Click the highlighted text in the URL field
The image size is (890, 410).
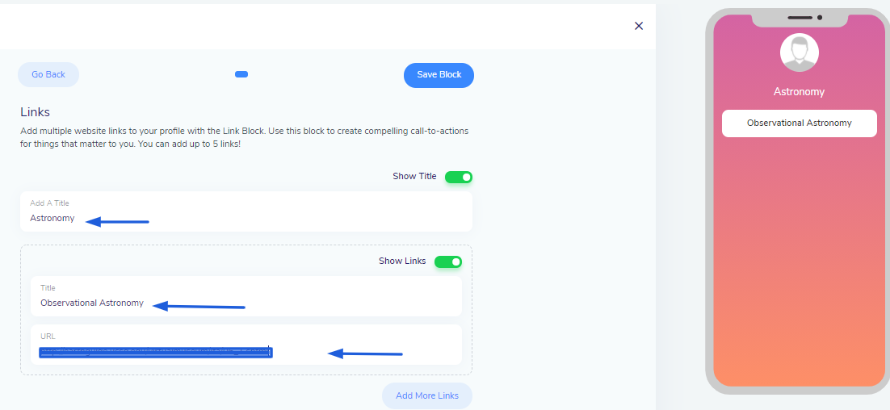tap(155, 352)
